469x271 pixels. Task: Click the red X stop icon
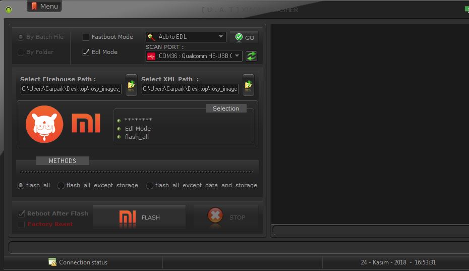[215, 215]
